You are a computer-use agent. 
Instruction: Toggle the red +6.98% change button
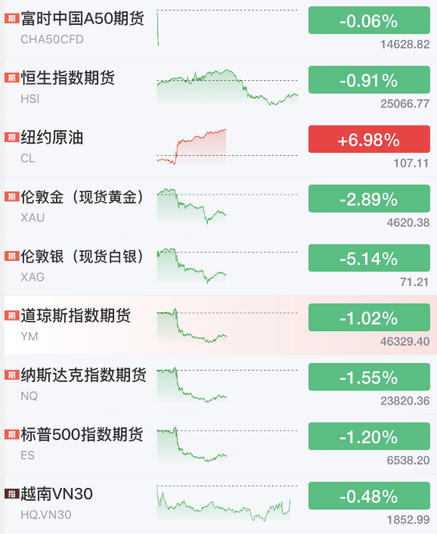(x=369, y=139)
